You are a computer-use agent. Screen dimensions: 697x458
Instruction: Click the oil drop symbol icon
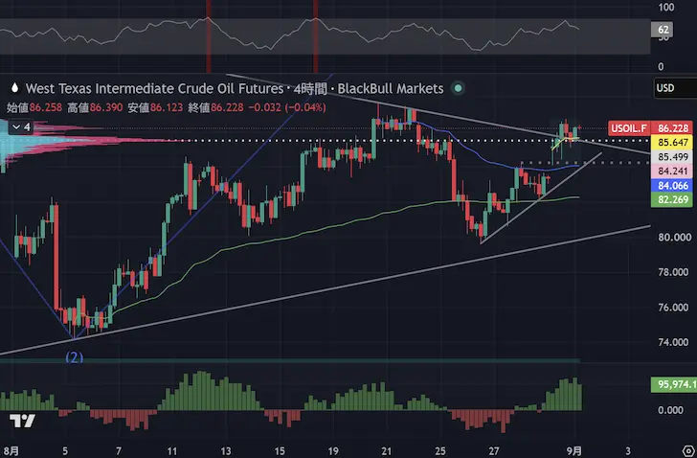coord(14,88)
